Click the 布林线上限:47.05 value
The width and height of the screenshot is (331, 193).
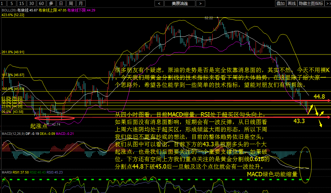(x=53, y=10)
